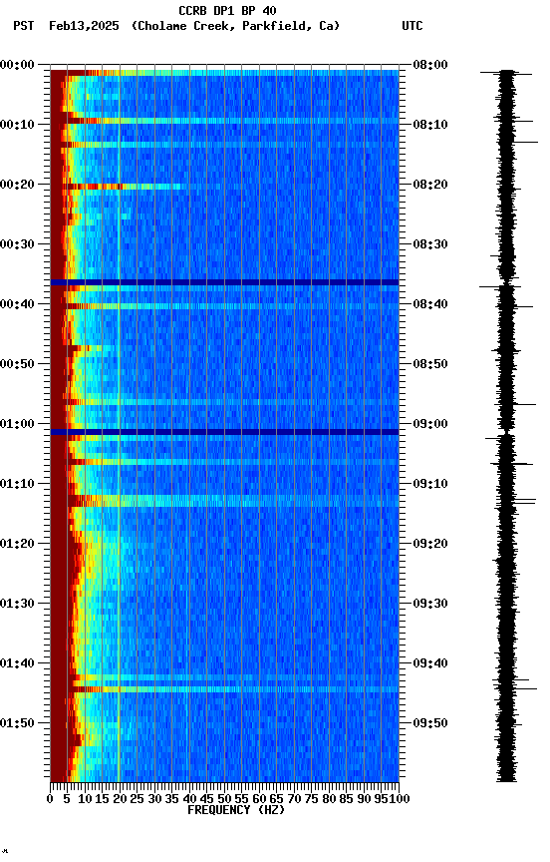Click the broadband event streak near 08:09

click(224, 121)
